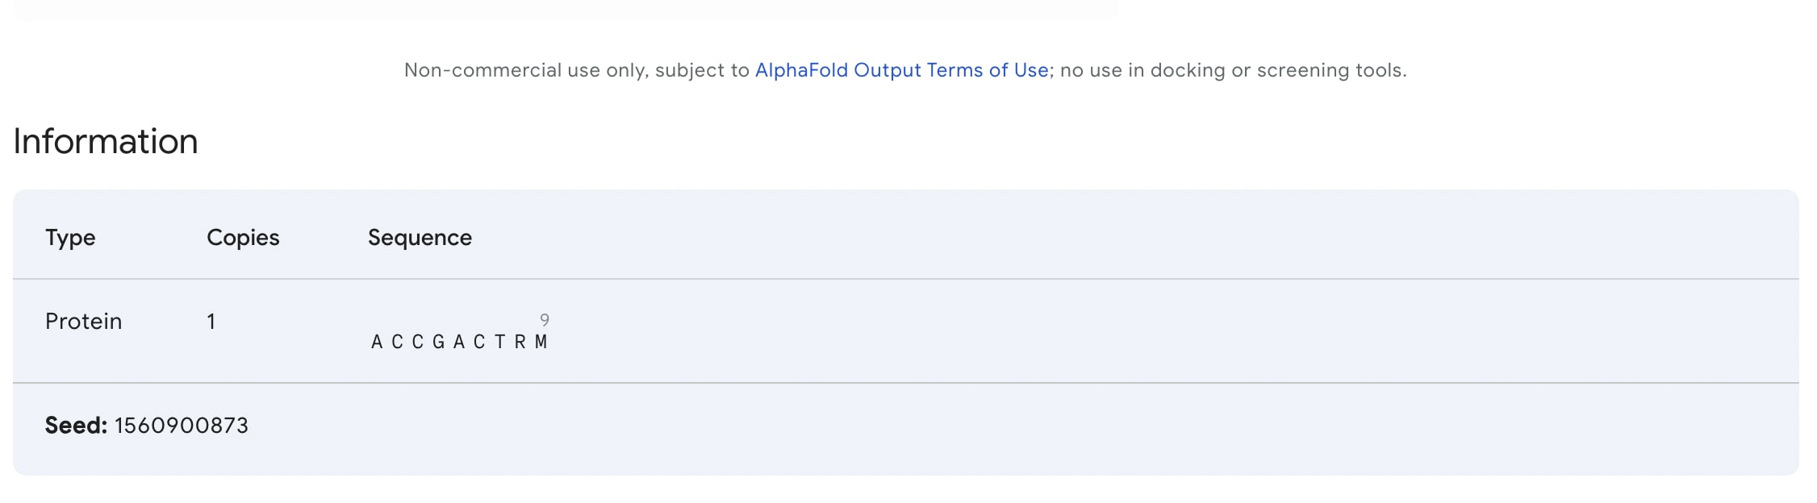Select the sixth residue C before T
Viewport: 1817px width, 503px height.
tap(479, 343)
